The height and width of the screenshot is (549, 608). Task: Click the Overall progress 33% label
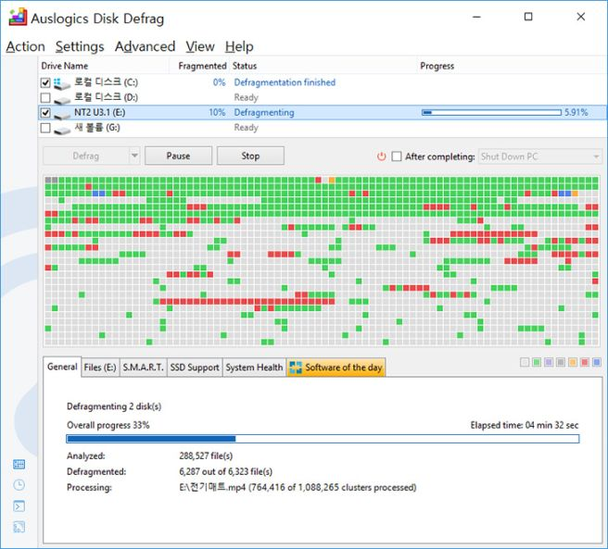[108, 425]
